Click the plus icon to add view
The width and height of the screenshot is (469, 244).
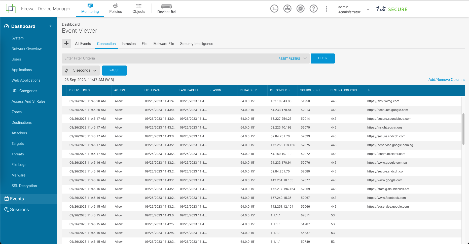click(66, 43)
